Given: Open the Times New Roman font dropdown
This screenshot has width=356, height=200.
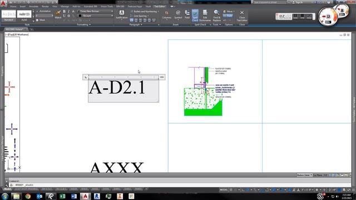Looking at the screenshot, I should 96,11.
